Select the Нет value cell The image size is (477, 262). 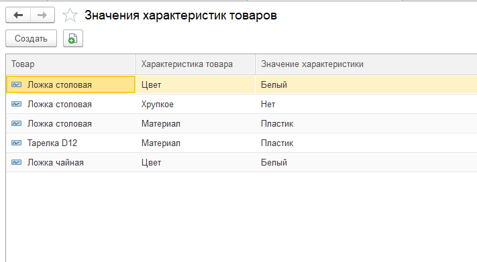coord(366,104)
